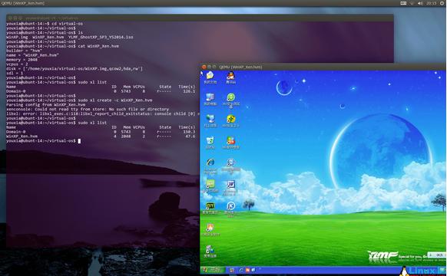Viewport: 447px width, 276px height.
Task: Click 'cd virtual-os' command in terminal
Action: coord(68,24)
